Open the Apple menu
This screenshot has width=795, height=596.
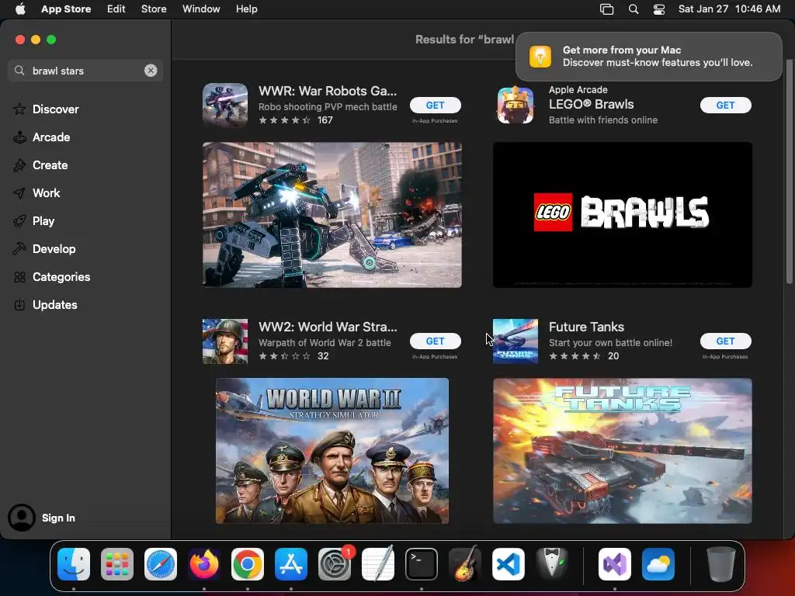tap(20, 9)
